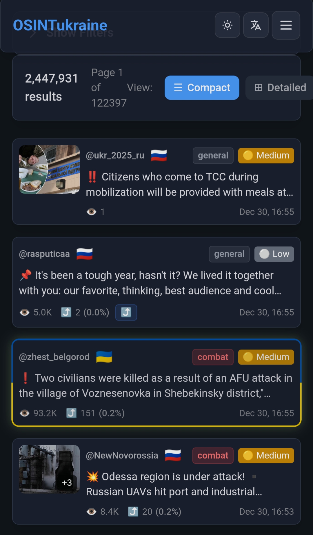313x535 pixels.
Task: Click the boxed forward icon in @rasputicaa post
Action: (126, 312)
